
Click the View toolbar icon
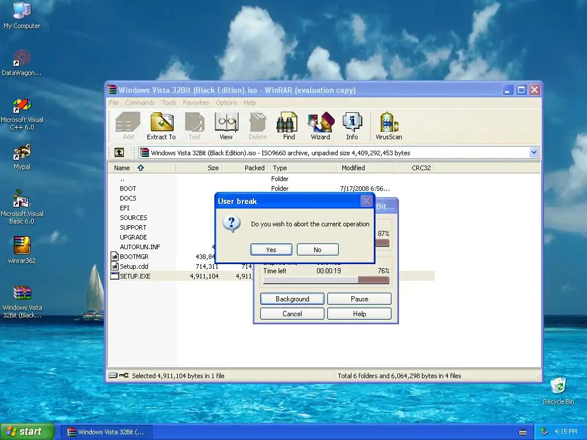pos(226,126)
